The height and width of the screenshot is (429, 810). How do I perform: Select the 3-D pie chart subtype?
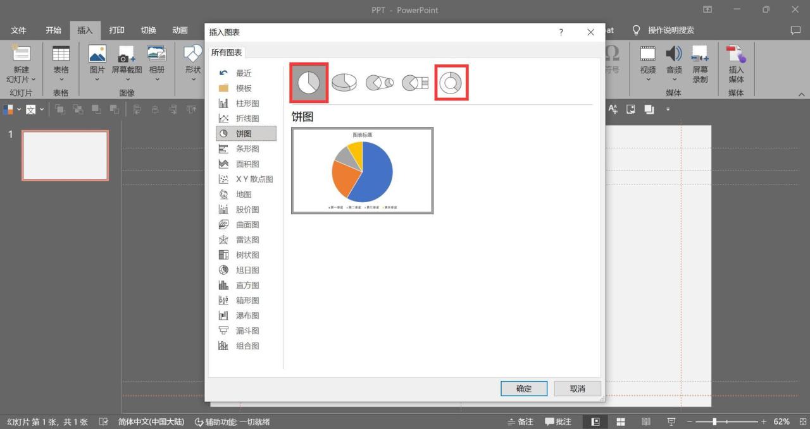point(344,83)
